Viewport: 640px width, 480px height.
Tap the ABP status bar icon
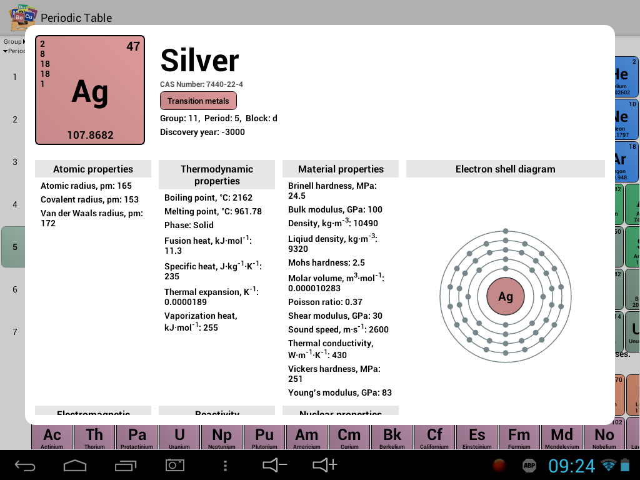click(x=529, y=466)
